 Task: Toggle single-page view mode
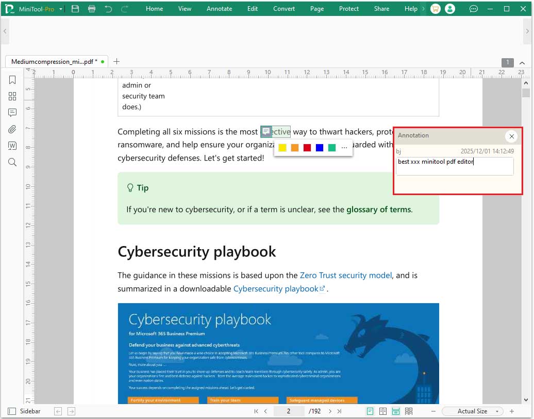pos(370,411)
